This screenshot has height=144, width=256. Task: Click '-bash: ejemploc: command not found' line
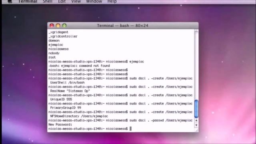point(79,66)
